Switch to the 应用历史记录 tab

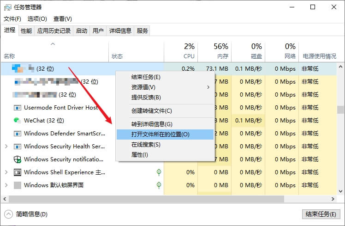pyautogui.click(x=54, y=31)
